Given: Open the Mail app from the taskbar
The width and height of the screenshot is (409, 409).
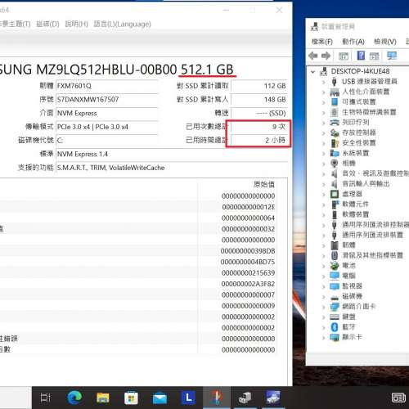Looking at the screenshot, I should click(x=160, y=398).
